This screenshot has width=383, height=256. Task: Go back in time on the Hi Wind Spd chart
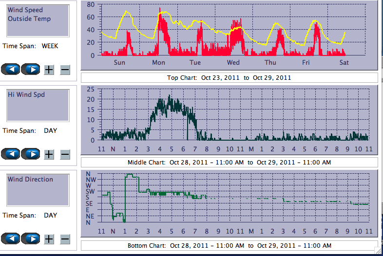coord(11,154)
